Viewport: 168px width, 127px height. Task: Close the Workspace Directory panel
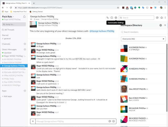[x=165, y=25]
